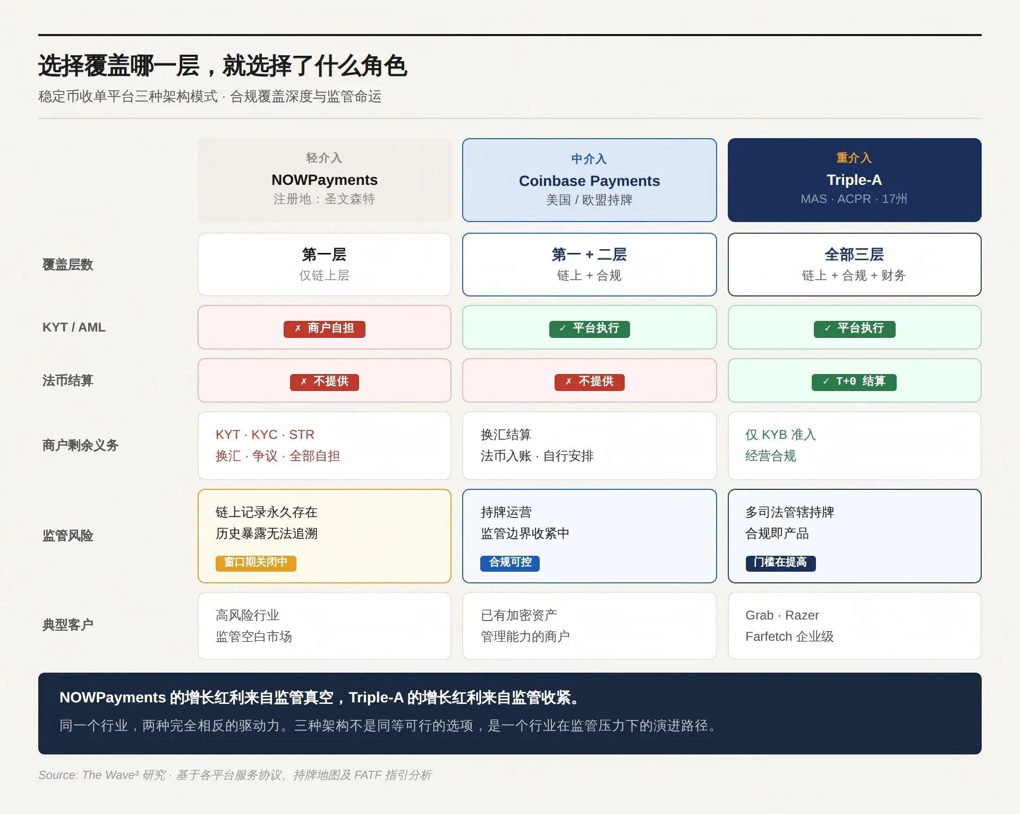Click the 全部三层 coverage cell
The width and height of the screenshot is (1020, 814).
(854, 264)
